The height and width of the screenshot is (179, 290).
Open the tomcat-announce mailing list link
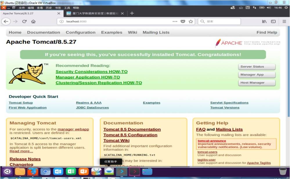[x=212, y=141]
